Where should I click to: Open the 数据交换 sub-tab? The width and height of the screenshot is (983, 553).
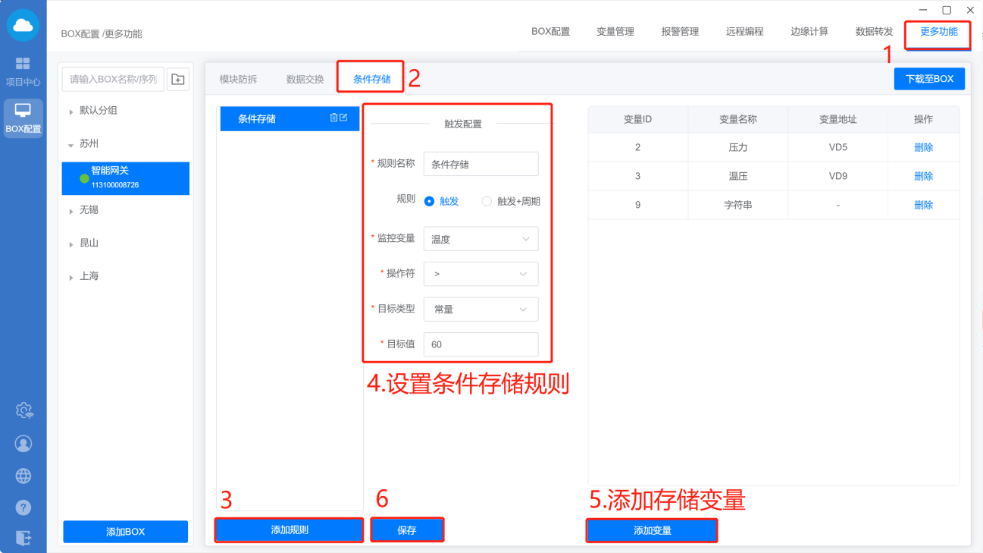305,79
